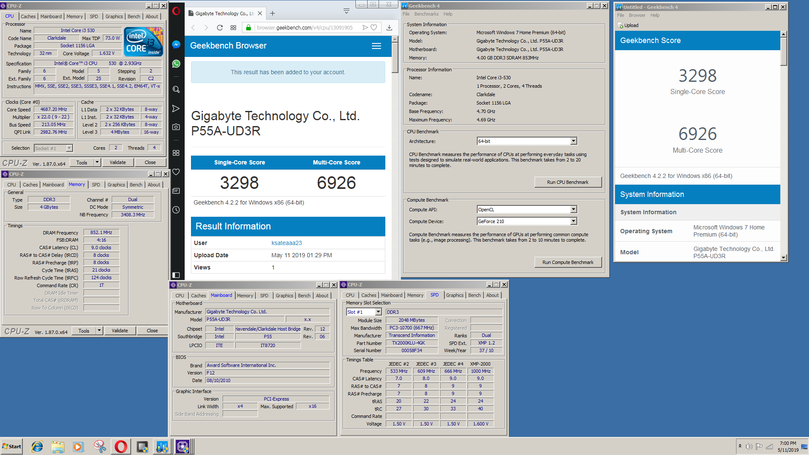Reload the Geekbench result page

[220, 27]
